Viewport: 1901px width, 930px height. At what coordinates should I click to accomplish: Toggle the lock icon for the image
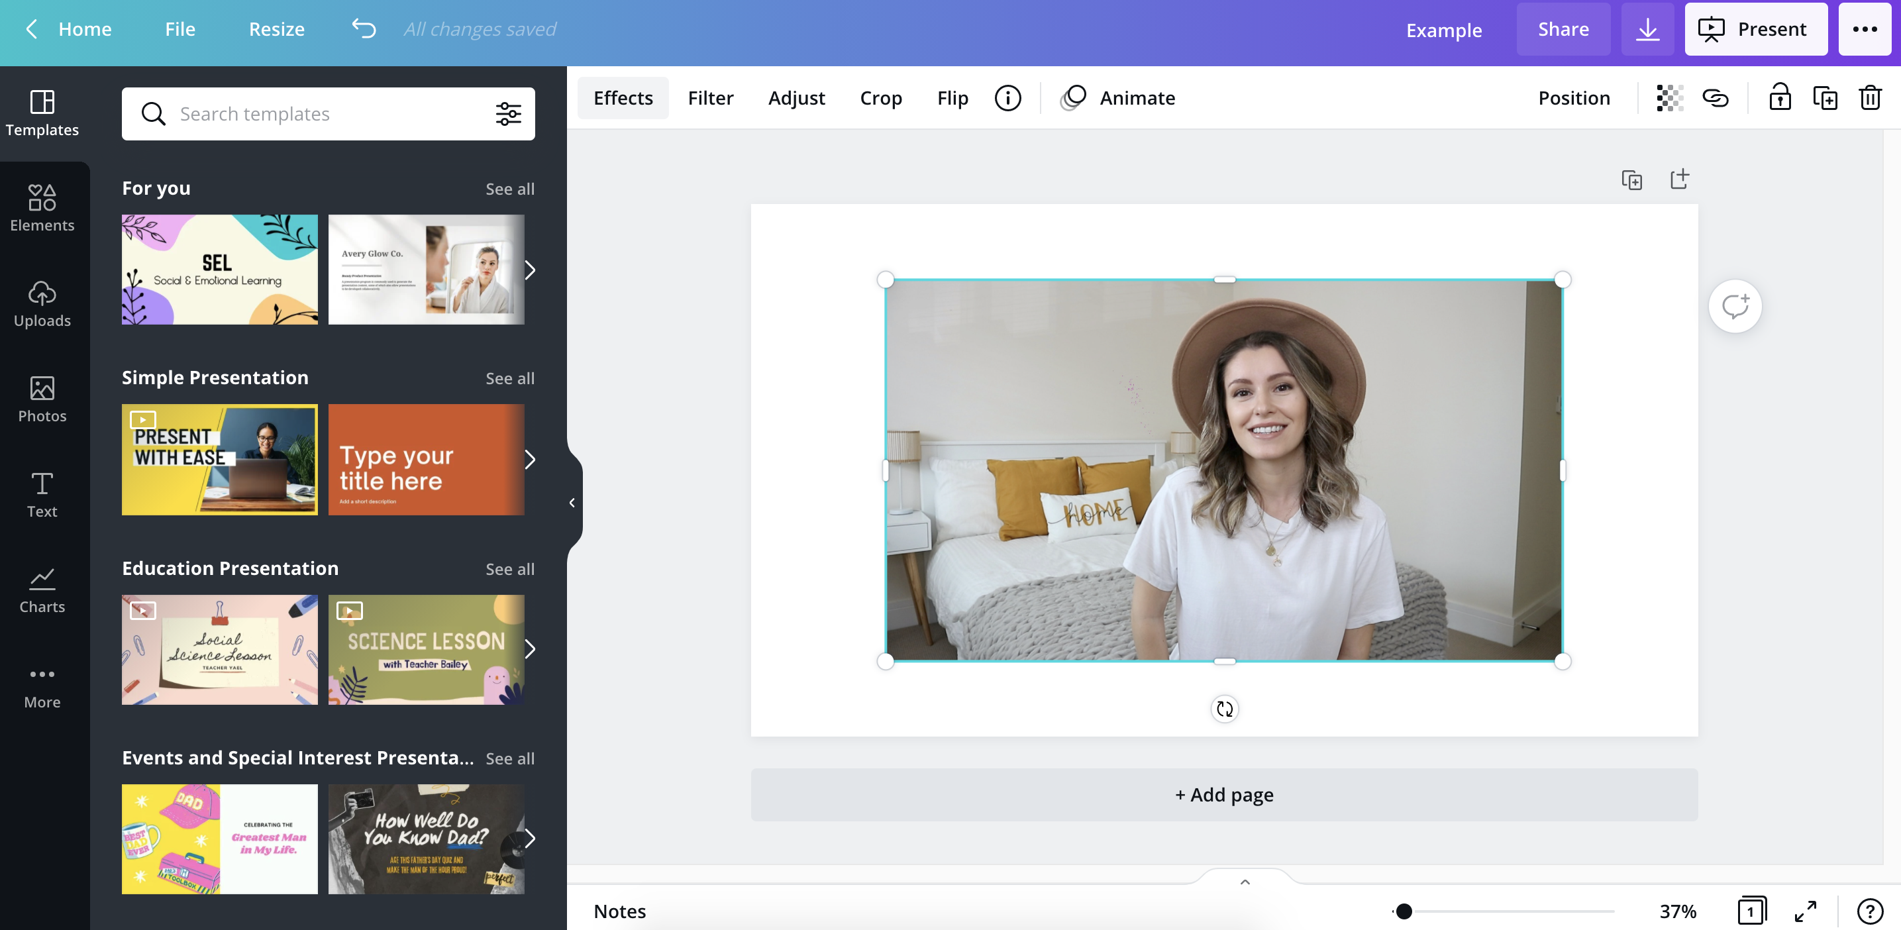pyautogui.click(x=1779, y=97)
